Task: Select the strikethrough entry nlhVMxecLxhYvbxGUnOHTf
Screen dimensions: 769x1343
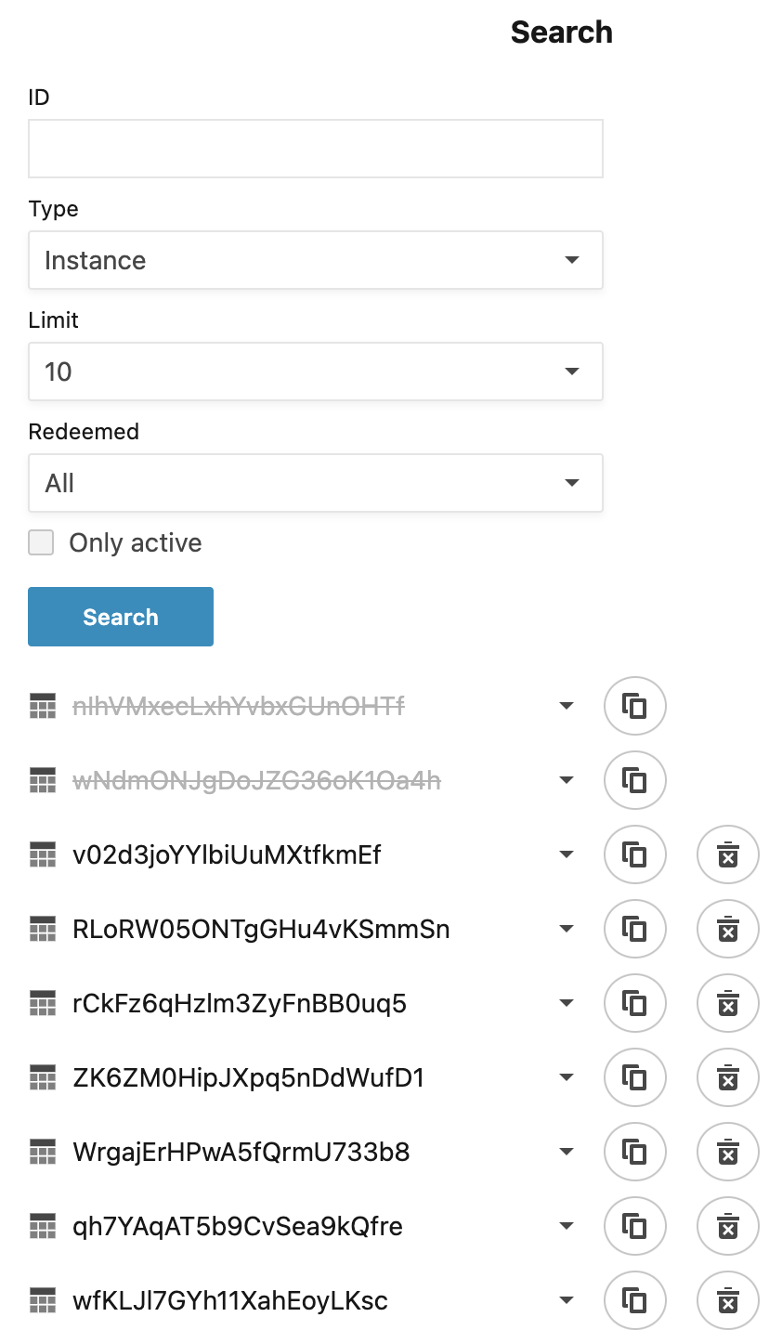Action: (239, 706)
